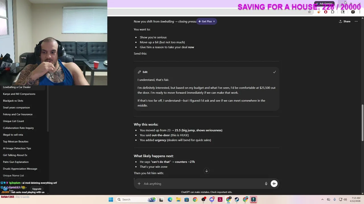Click the Upgrade button in sidebar

[37, 189]
